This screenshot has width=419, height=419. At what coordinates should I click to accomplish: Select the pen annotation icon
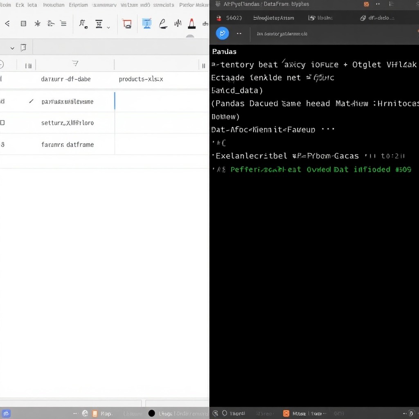tap(163, 23)
